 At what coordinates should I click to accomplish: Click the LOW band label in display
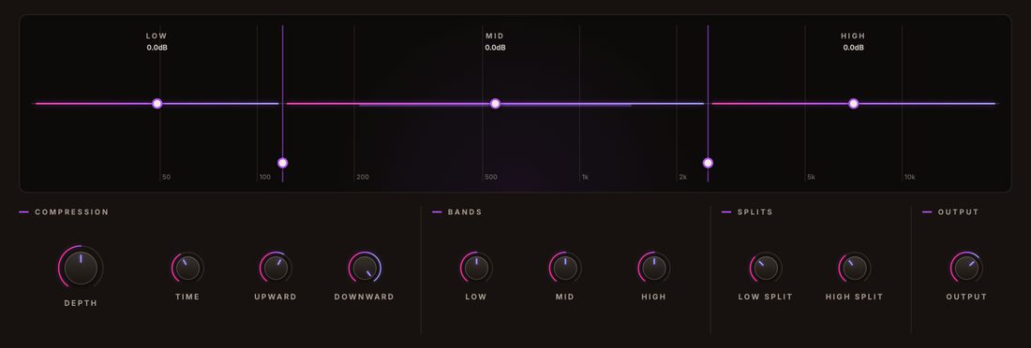pos(157,36)
